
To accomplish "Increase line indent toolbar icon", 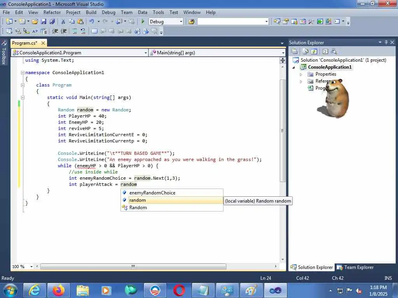I will [64, 31].
